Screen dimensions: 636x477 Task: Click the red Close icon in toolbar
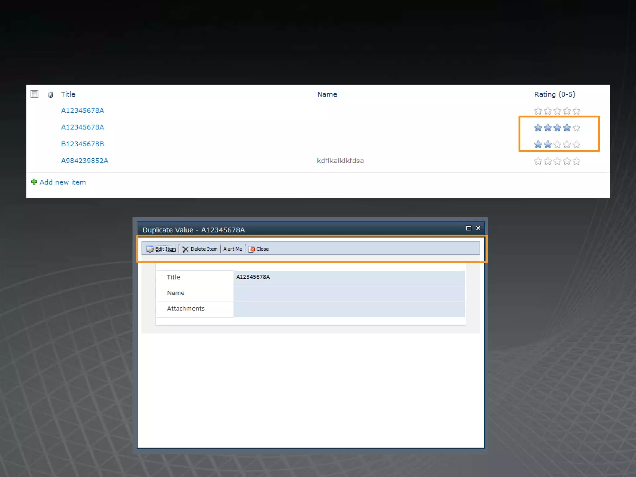(252, 249)
